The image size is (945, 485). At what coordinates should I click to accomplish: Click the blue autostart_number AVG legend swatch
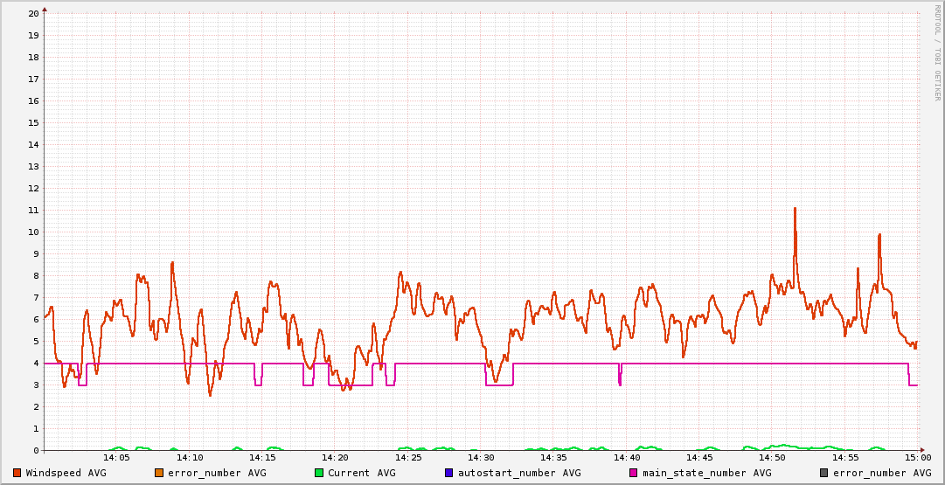tap(449, 473)
